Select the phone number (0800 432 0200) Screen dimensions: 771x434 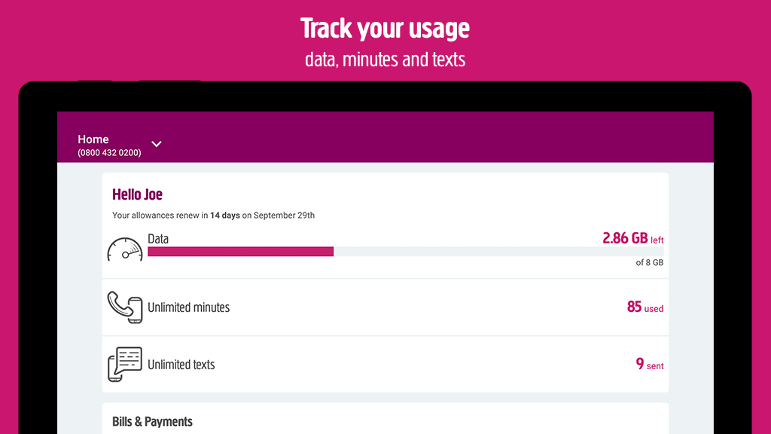(x=109, y=153)
